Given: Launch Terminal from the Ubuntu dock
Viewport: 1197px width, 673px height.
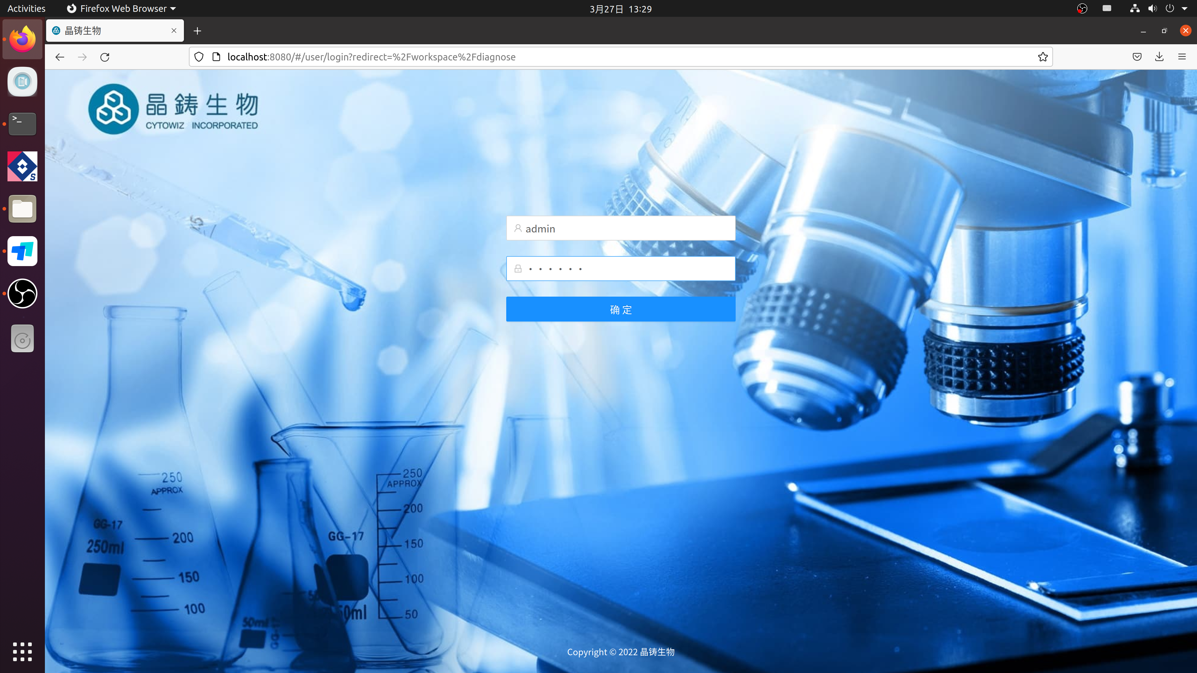Looking at the screenshot, I should 22,124.
